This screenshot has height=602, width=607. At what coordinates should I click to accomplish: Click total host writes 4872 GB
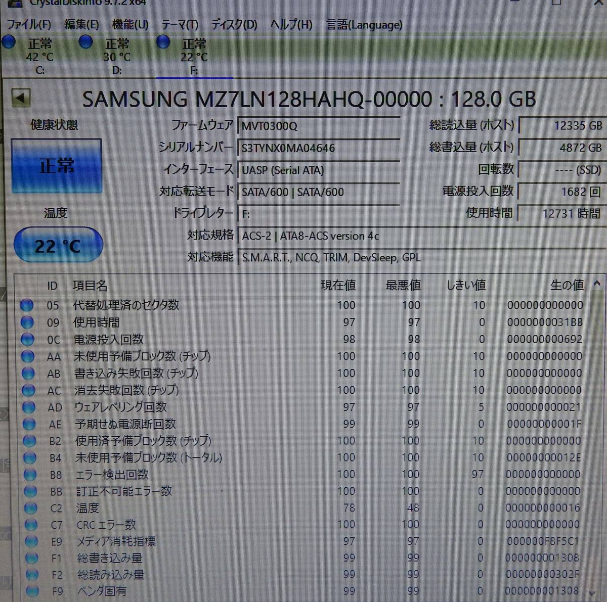(562, 148)
